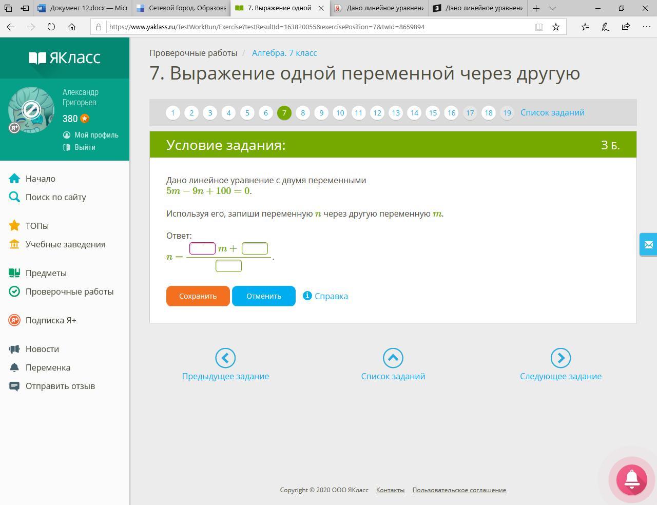Click the star icon beside ТОПы
Screen dimensions: 657x505
tap(14, 225)
